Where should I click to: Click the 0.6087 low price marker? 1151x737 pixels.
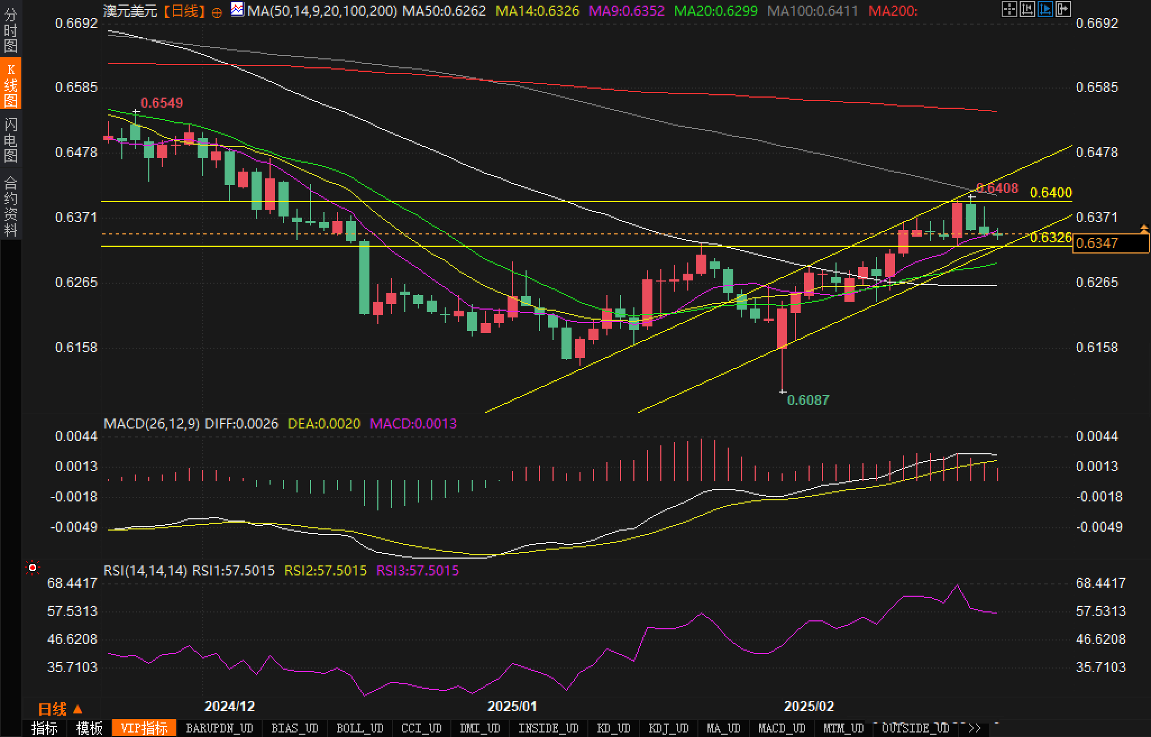click(808, 400)
